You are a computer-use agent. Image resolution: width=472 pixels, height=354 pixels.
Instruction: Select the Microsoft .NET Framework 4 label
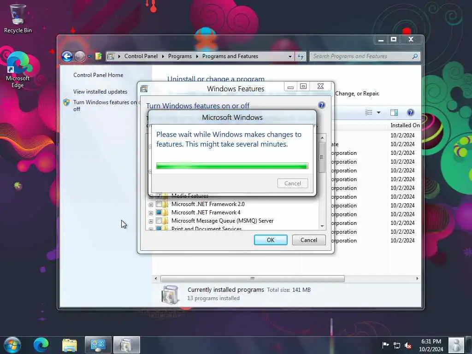206,212
